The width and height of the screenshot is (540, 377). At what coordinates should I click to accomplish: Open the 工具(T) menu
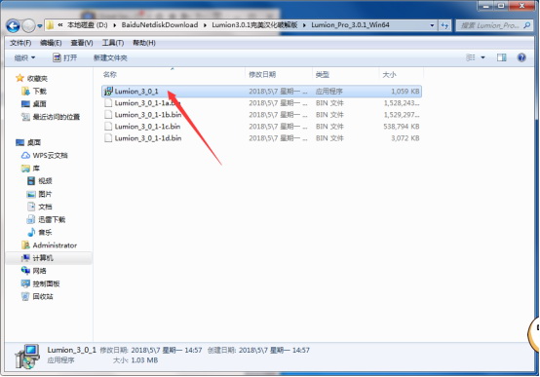(113, 43)
